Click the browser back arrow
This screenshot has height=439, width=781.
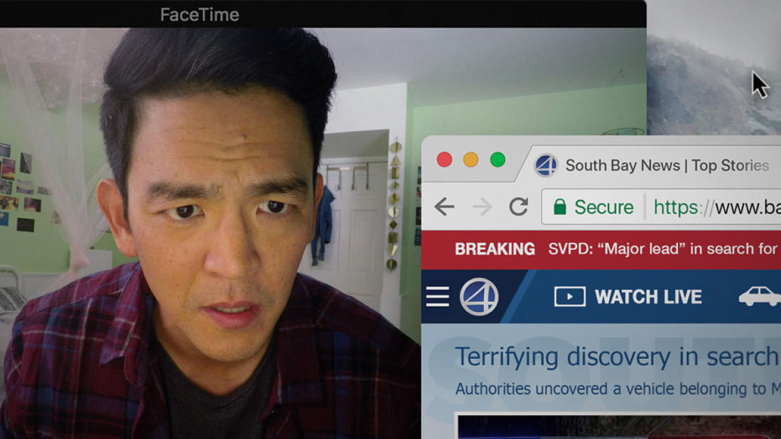pos(444,207)
